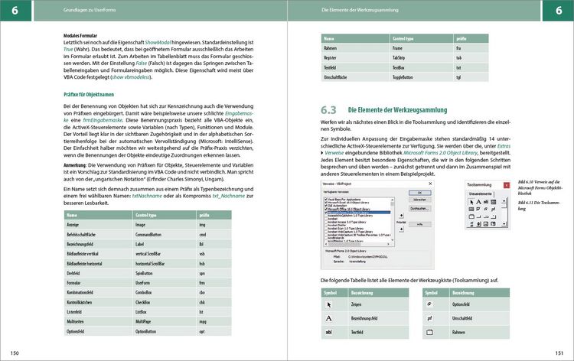Open the Steuerelemente tab in Toolsammlung
The height and width of the screenshot is (361, 574).
point(481,194)
